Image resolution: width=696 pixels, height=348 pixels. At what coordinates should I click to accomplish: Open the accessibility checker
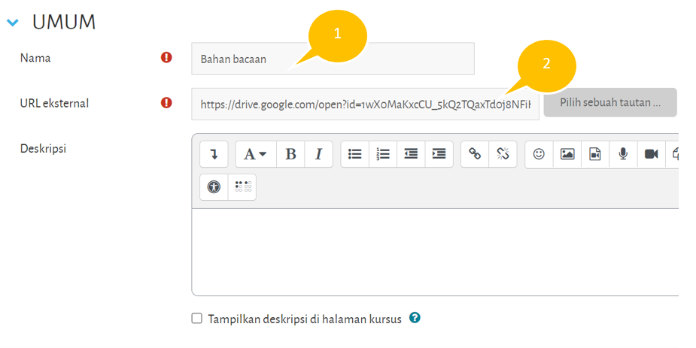[214, 187]
